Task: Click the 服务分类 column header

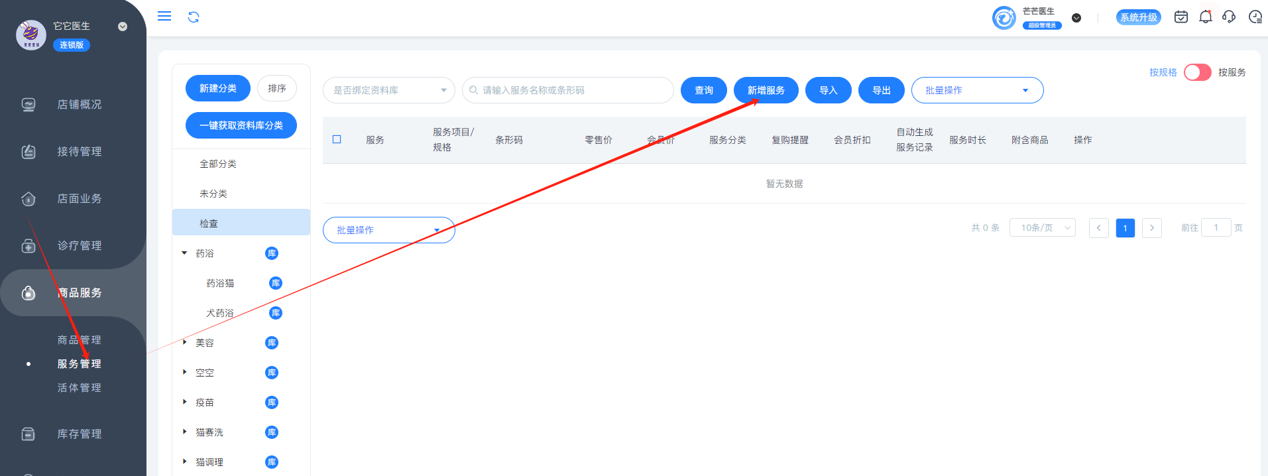Action: [x=728, y=140]
